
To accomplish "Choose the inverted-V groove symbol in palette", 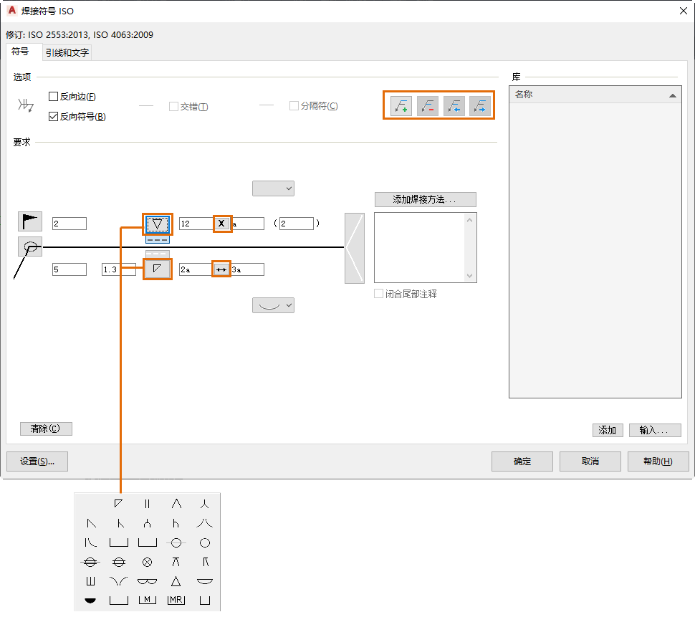I will point(176,504).
